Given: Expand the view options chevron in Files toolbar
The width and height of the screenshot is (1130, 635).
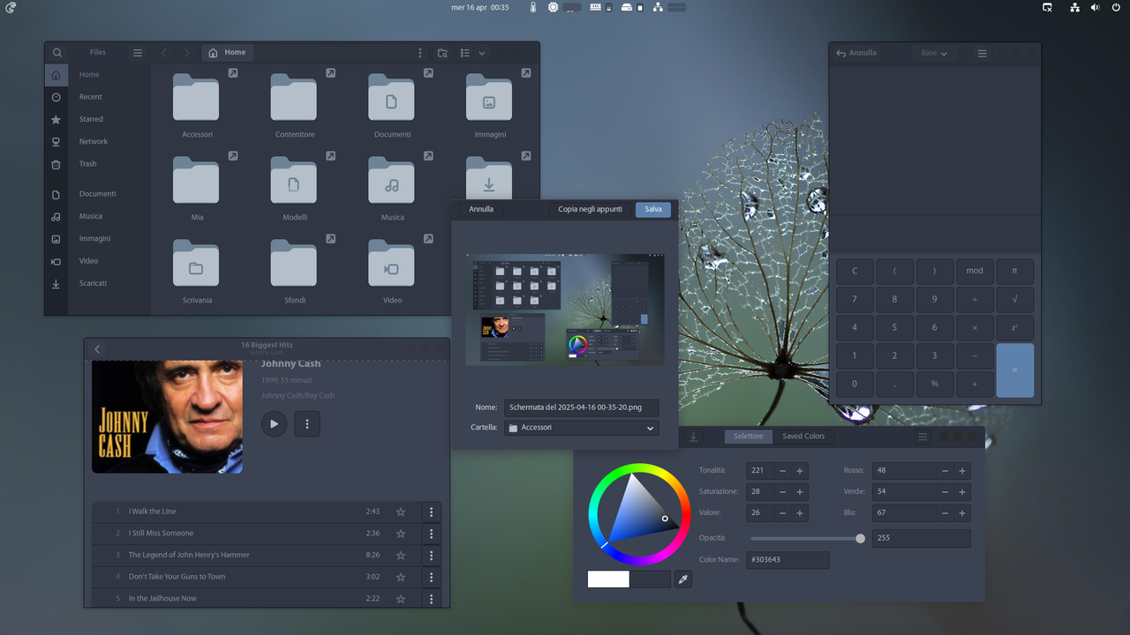Looking at the screenshot, I should click(481, 53).
